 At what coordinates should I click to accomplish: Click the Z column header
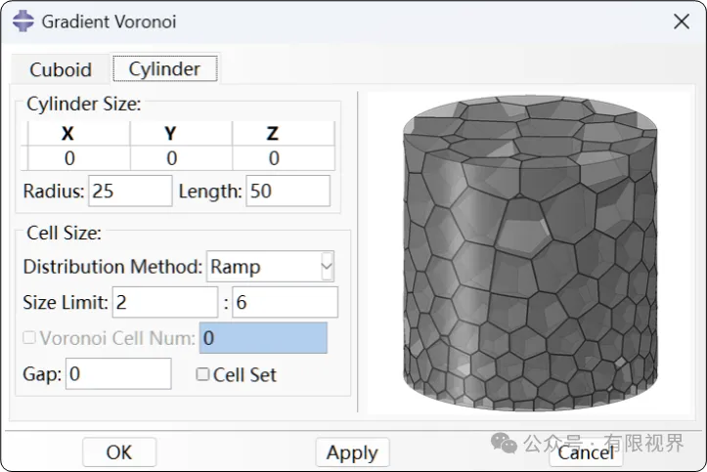273,133
